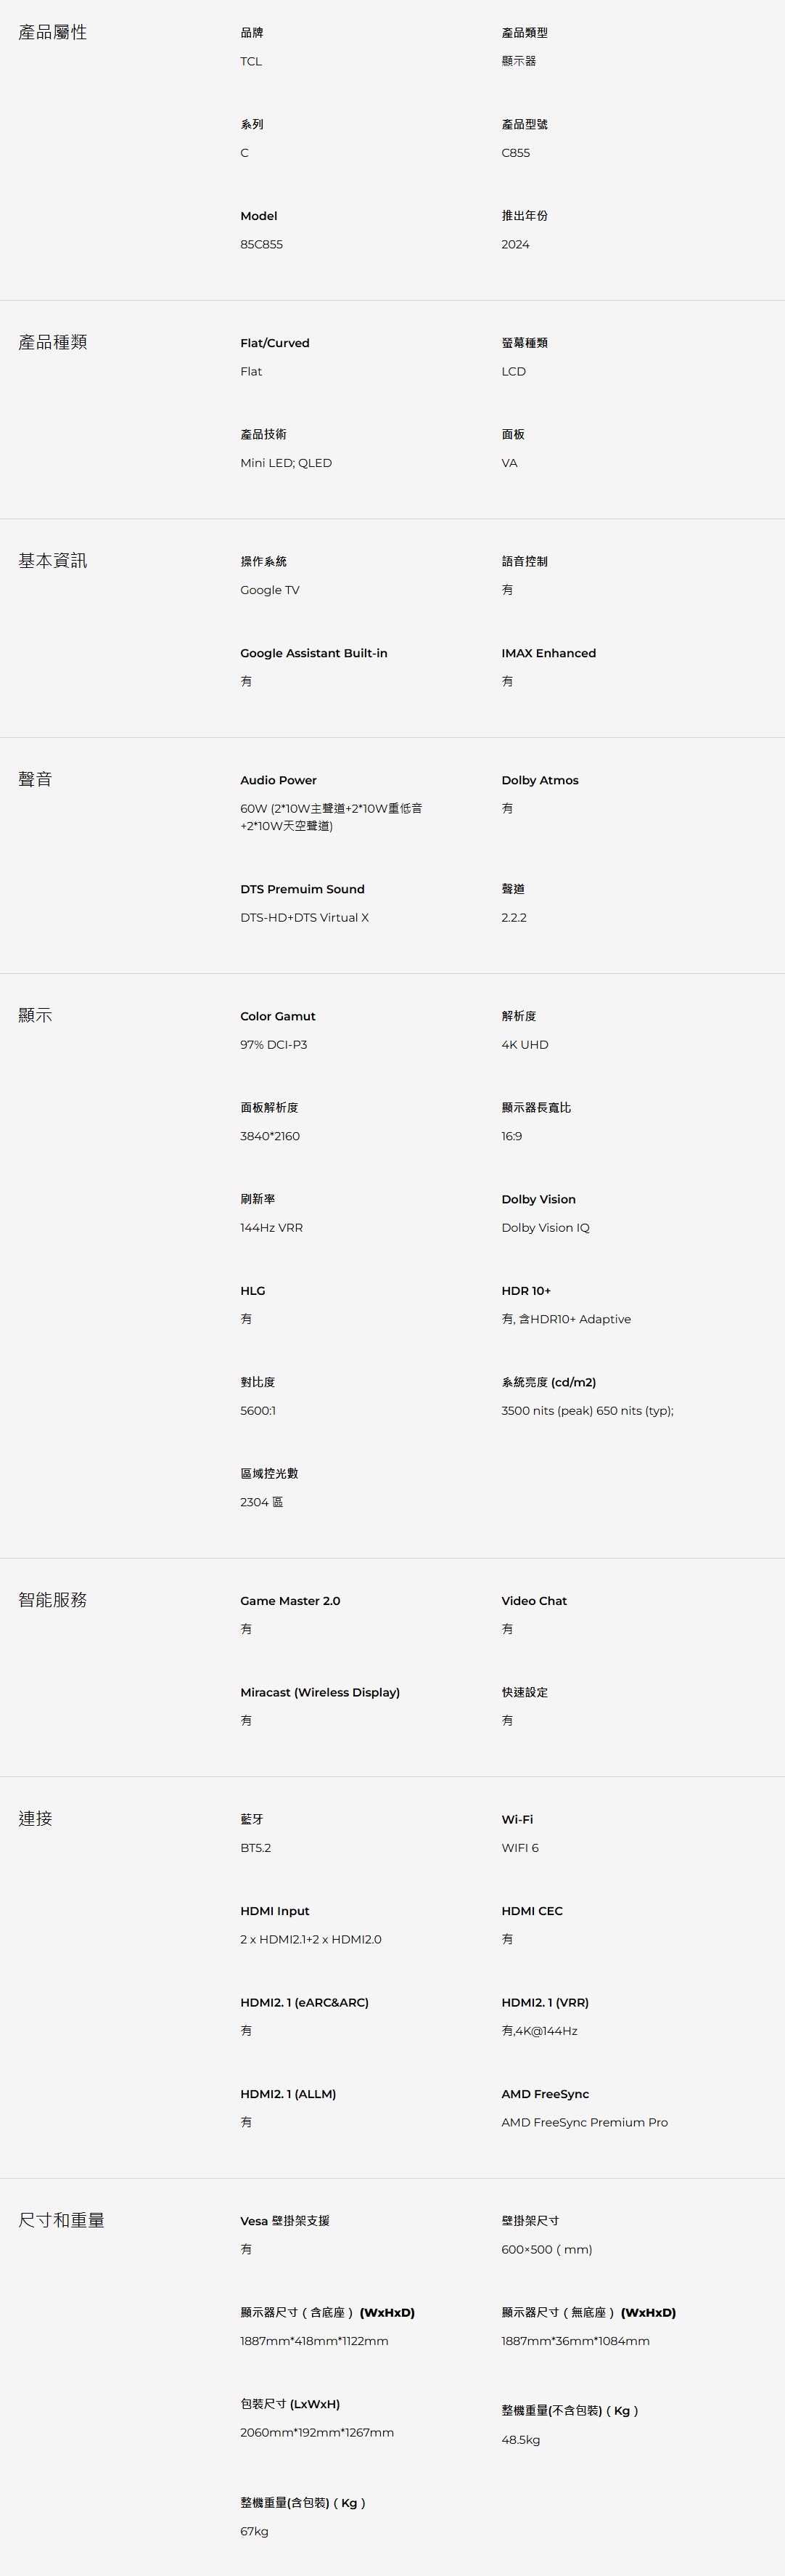Click the 產品屬性 section heading

(x=52, y=32)
